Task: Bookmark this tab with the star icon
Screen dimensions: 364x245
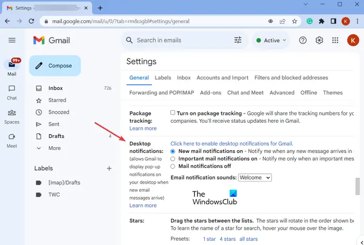Action: tap(294, 21)
